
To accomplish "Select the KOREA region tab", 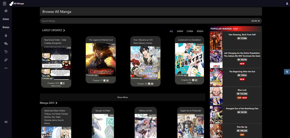I will (200, 31).
